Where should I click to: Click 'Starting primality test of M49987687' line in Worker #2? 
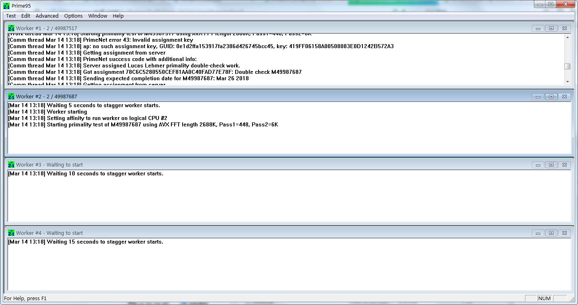tap(143, 124)
